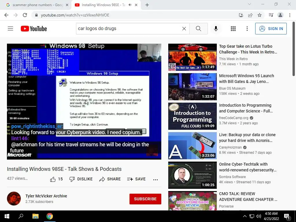Image resolution: width=296 pixels, height=222 pixels.
Task: Subscribe to Tyler McVicker Archive
Action: coord(145,199)
